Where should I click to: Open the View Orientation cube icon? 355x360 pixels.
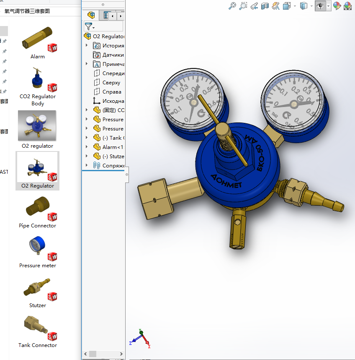pos(287,6)
